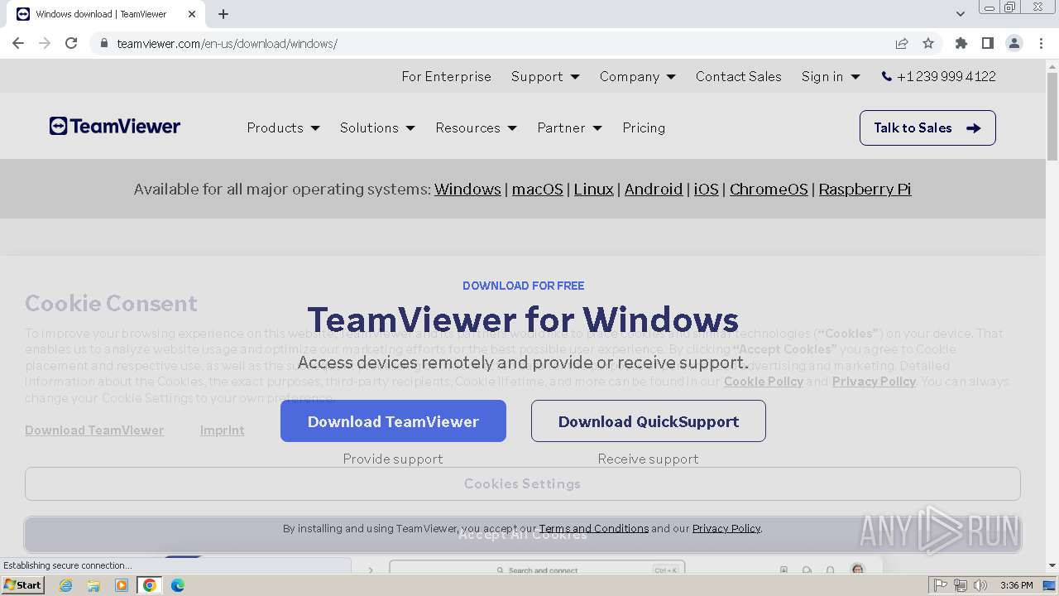The image size is (1059, 596).
Task: Open volume control in system tray
Action: click(x=980, y=585)
